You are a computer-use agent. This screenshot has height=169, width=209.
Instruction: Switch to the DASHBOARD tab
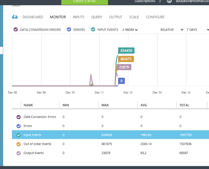point(33,17)
